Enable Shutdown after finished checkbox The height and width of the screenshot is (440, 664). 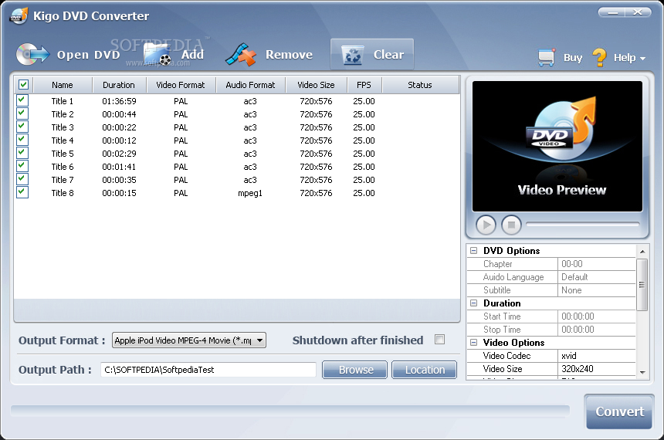[x=439, y=340]
